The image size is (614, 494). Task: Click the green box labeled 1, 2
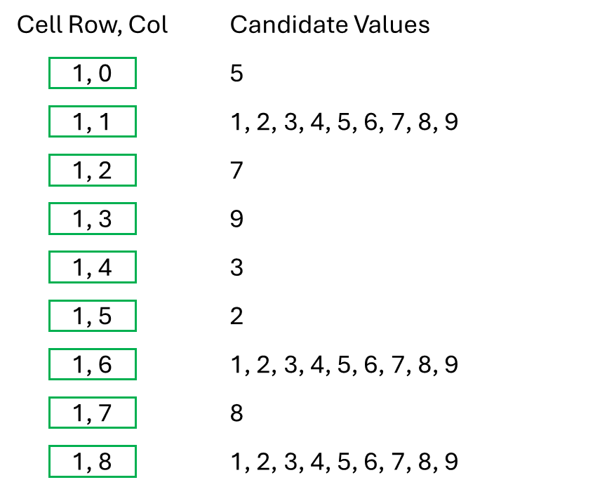[92, 171]
